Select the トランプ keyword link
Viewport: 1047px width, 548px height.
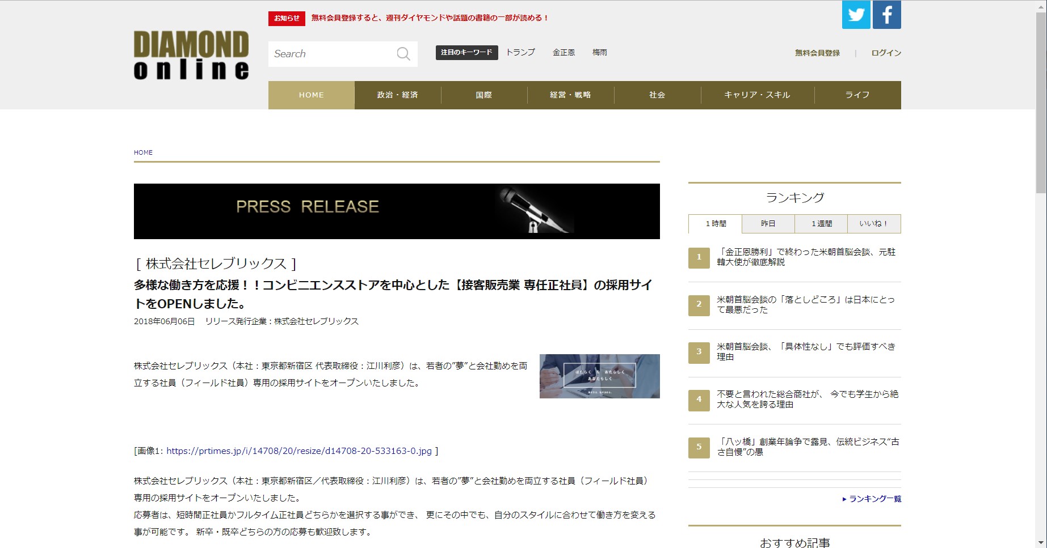click(x=520, y=52)
